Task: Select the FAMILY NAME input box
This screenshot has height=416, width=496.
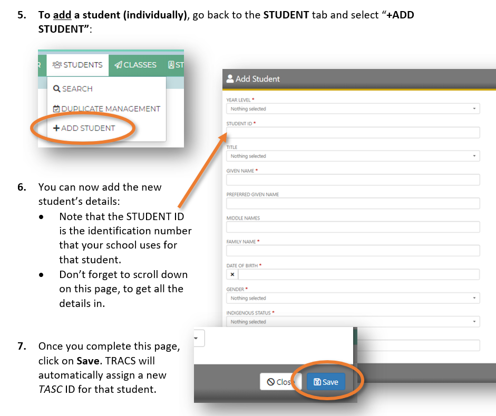Action: tap(353, 251)
